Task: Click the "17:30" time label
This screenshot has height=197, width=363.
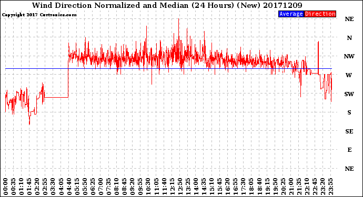Action: (x=243, y=186)
